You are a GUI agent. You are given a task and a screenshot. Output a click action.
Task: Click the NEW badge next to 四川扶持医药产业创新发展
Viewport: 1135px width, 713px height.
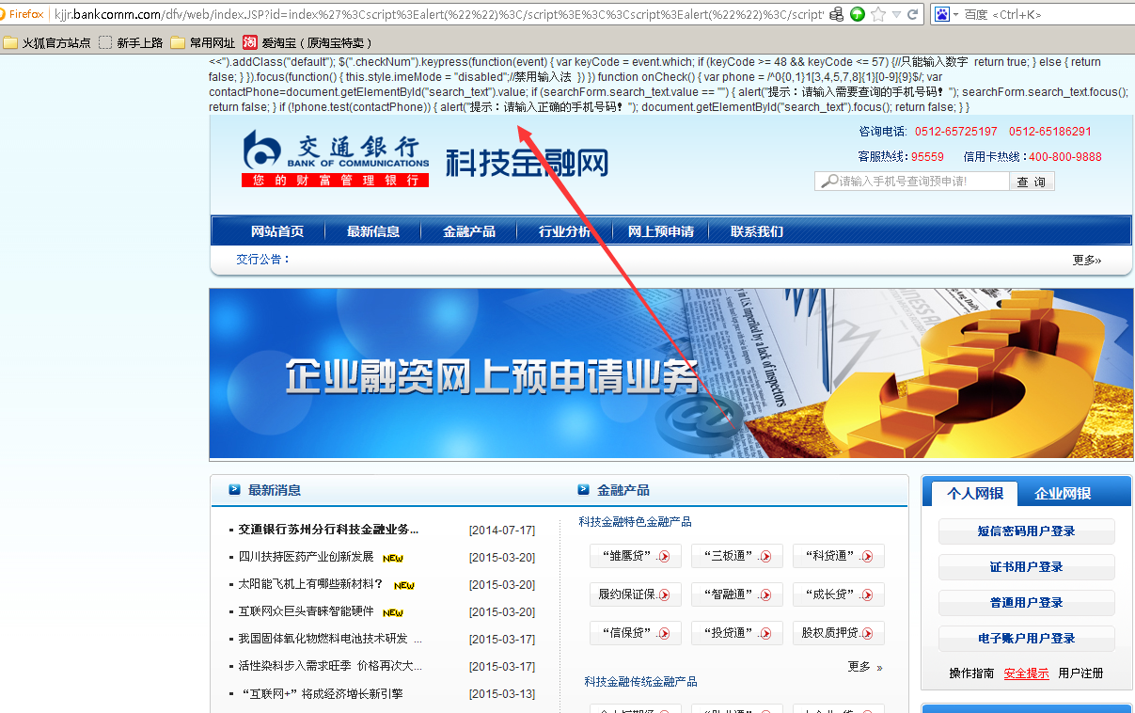393,558
